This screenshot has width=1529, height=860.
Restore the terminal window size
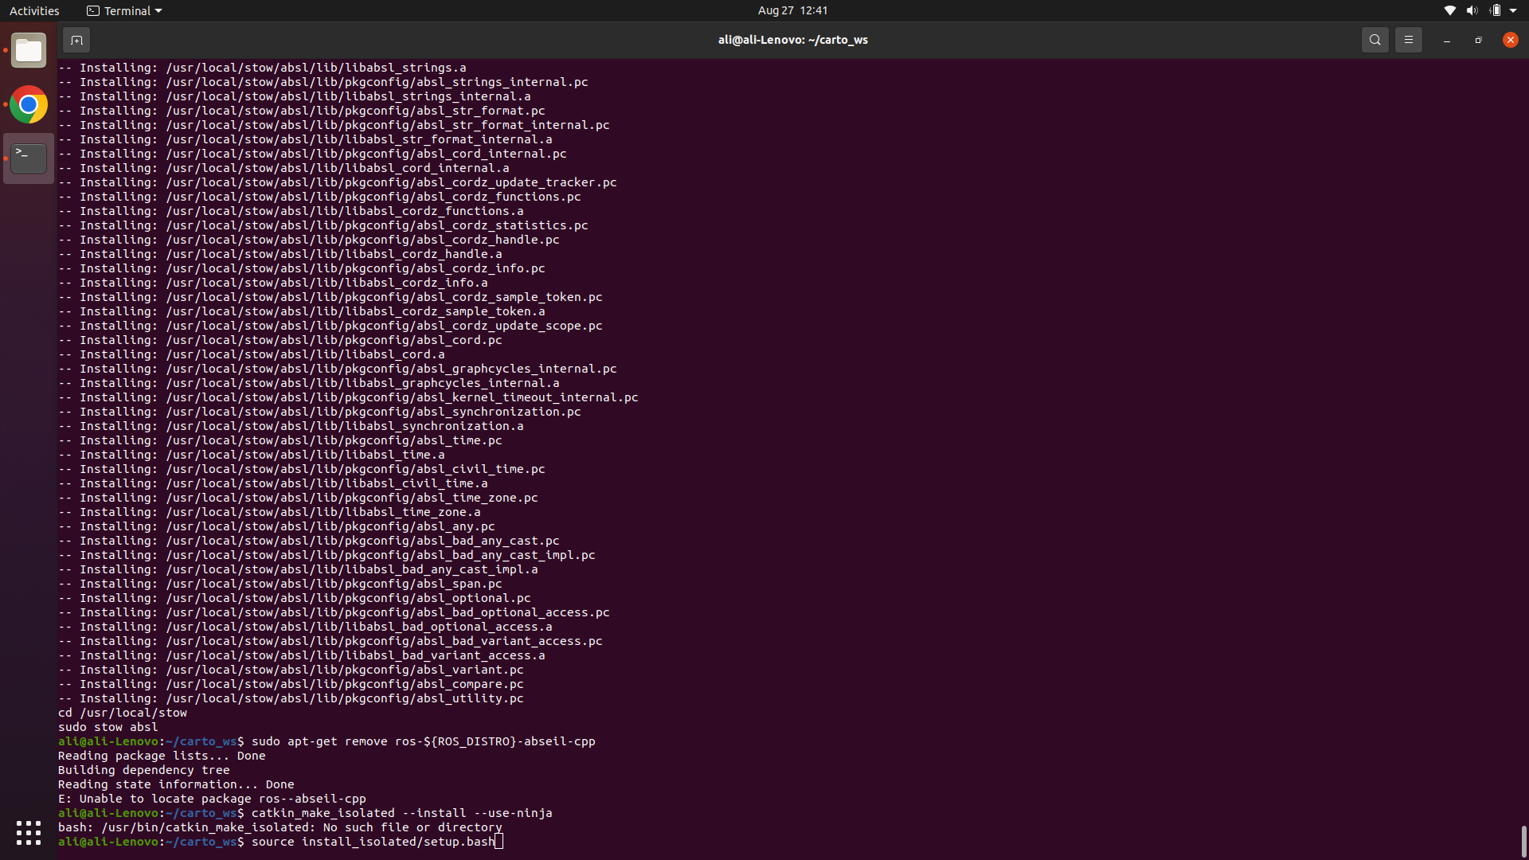click(1478, 40)
